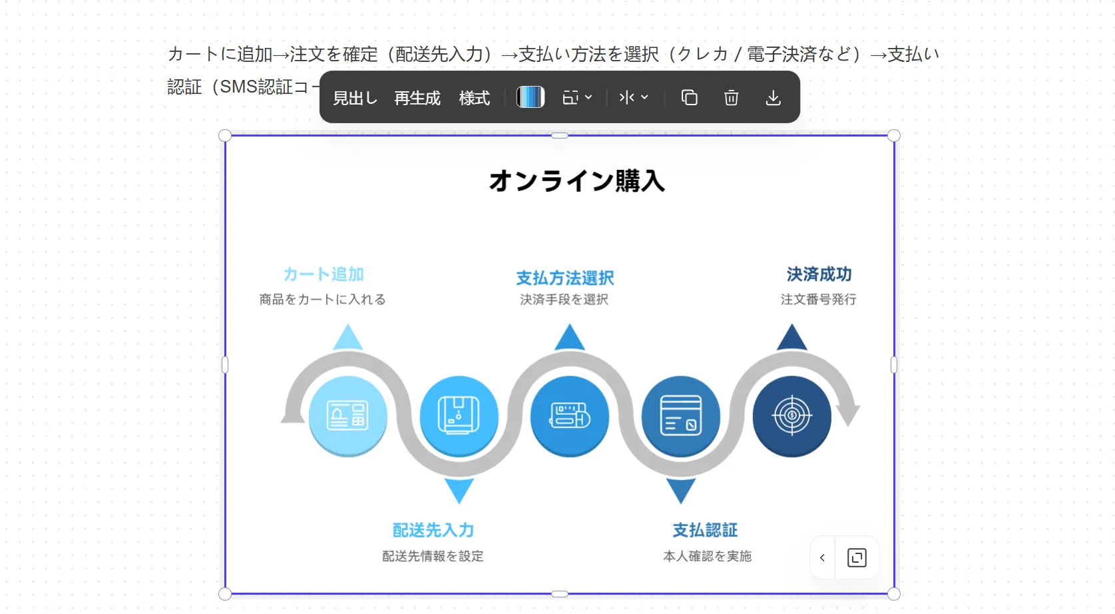Click the dark blue target circle icon
The image size is (1115, 614).
click(x=791, y=416)
